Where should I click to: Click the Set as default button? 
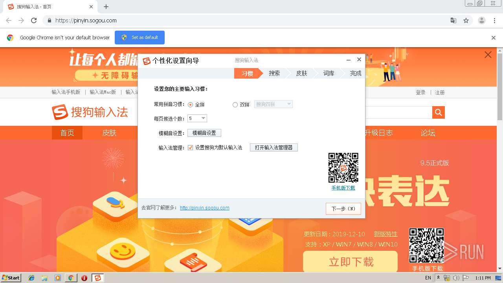point(140,37)
